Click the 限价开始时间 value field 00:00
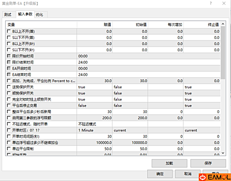This screenshot has height=181, width=231. click(x=95, y=56)
